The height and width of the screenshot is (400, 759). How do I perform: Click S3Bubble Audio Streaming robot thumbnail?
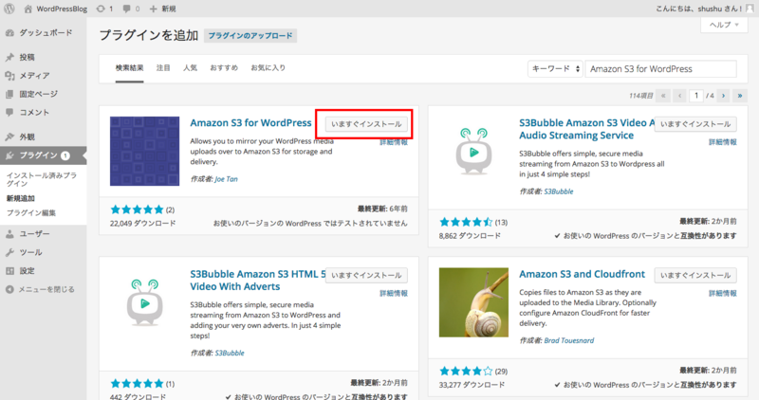(473, 152)
